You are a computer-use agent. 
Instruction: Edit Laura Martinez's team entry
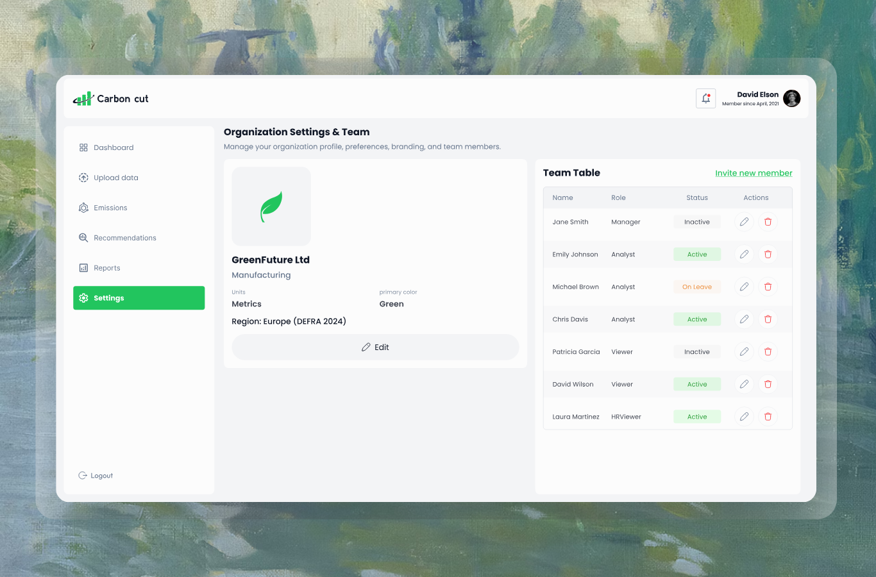point(744,417)
